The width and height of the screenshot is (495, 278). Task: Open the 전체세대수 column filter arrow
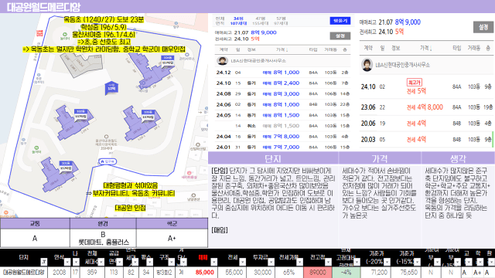point(101,262)
